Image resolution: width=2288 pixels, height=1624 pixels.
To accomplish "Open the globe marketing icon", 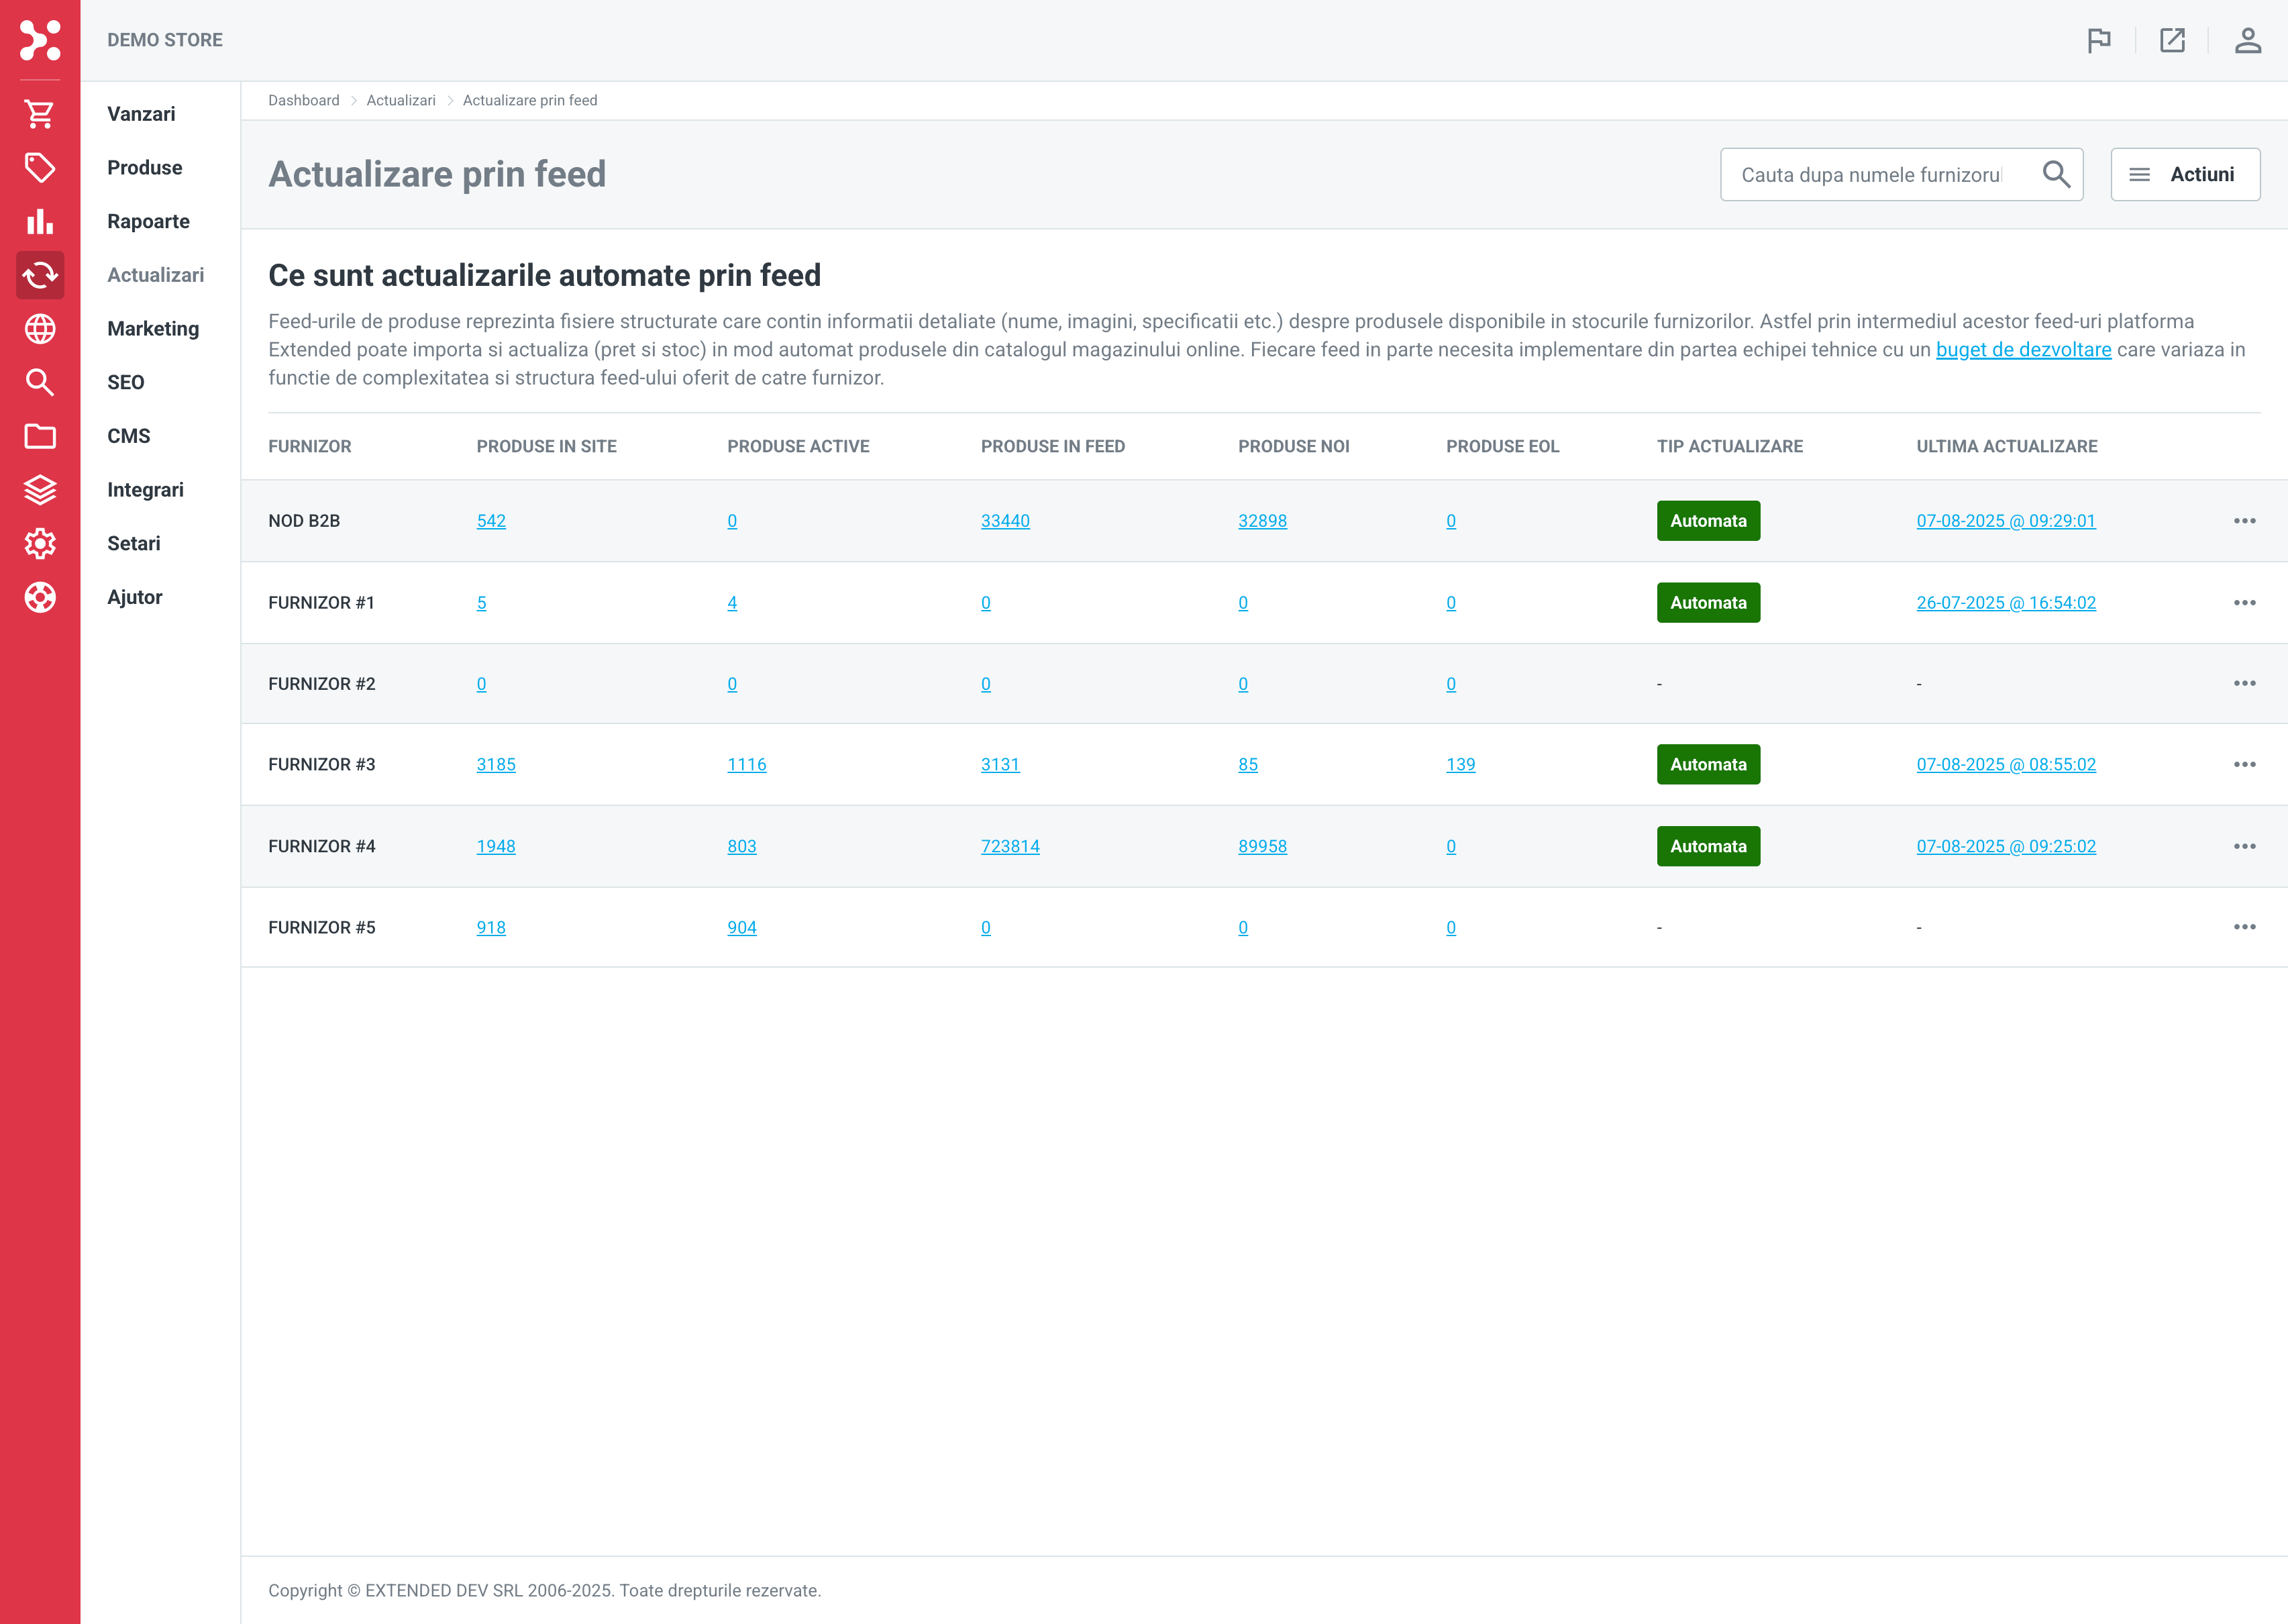I will click(x=40, y=329).
